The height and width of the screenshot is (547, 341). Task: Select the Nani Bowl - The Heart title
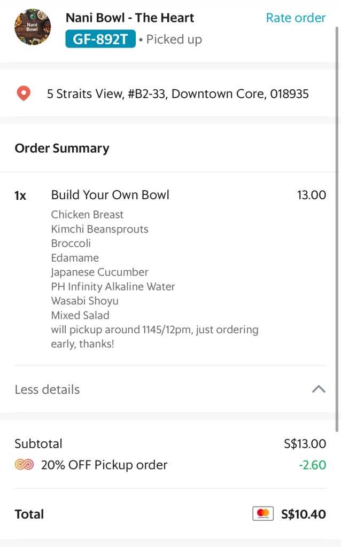click(x=130, y=18)
